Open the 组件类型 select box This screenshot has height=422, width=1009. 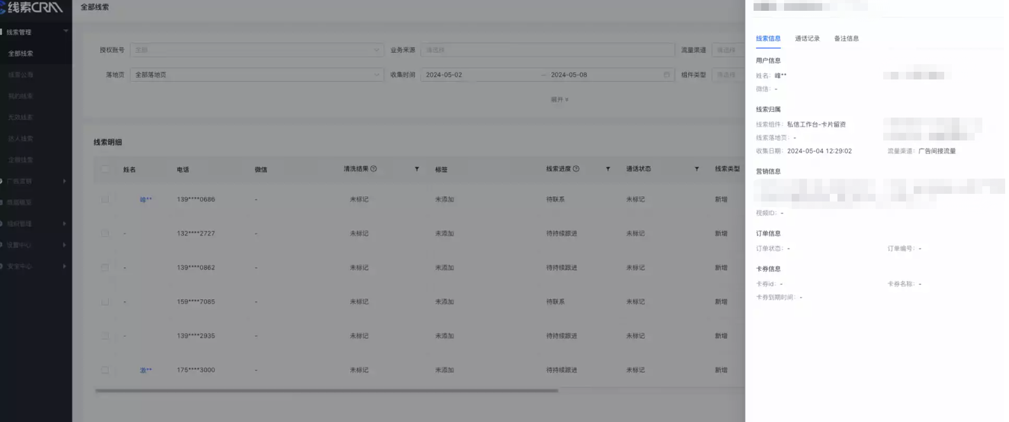coord(728,75)
